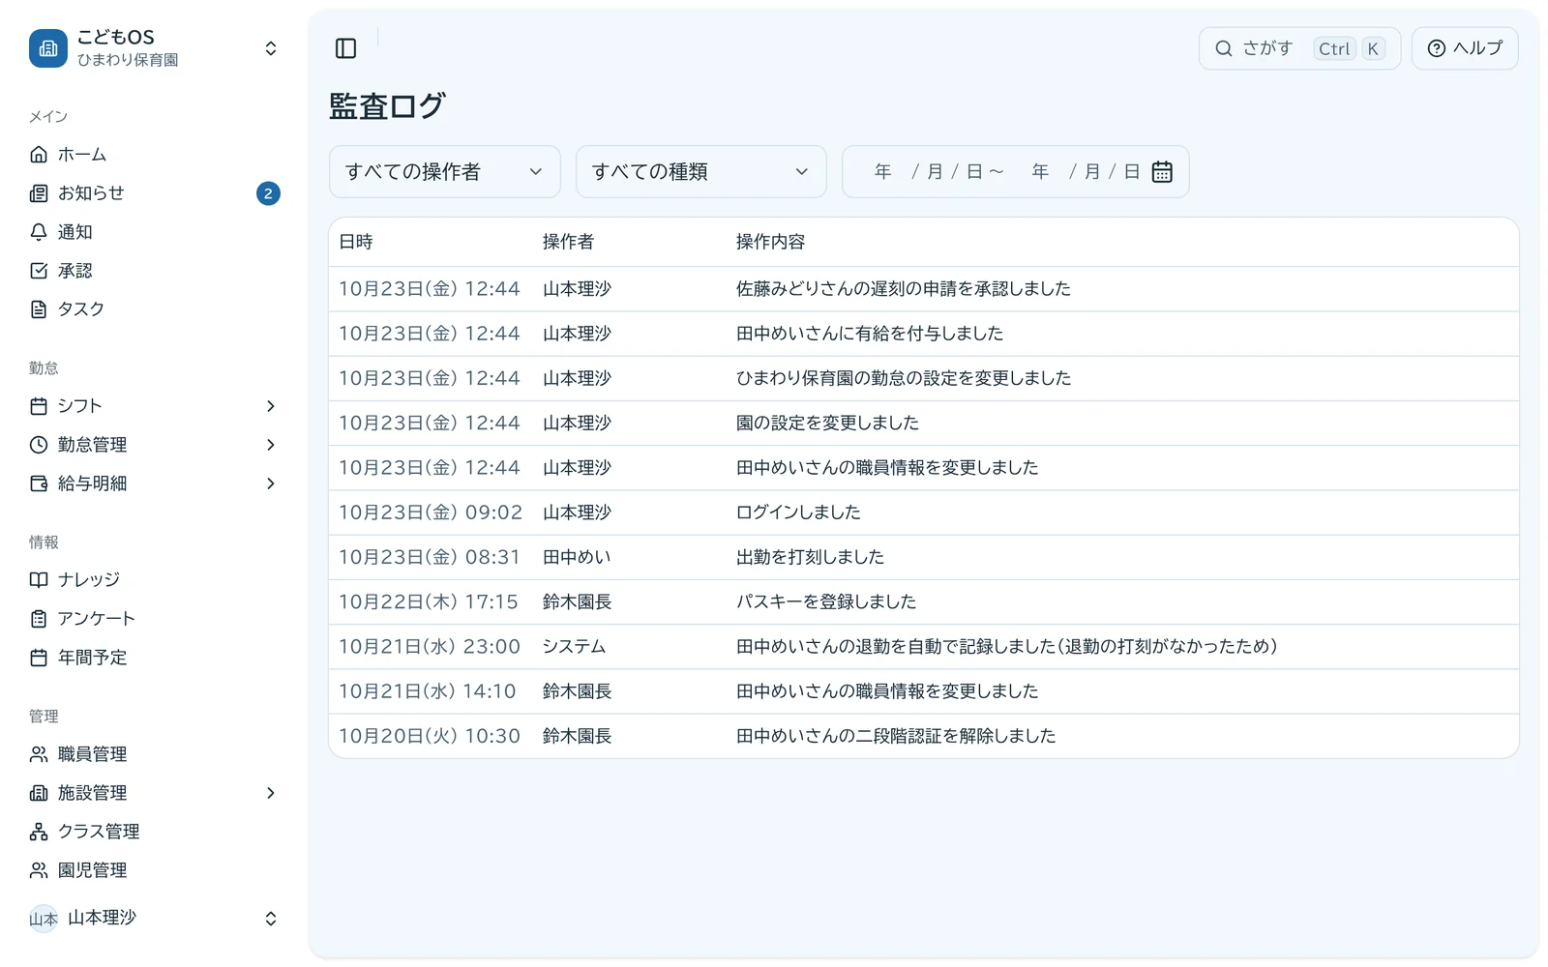1548x967 pixels.
Task: Click the 給与明細 wallet icon
Action: [x=39, y=483]
